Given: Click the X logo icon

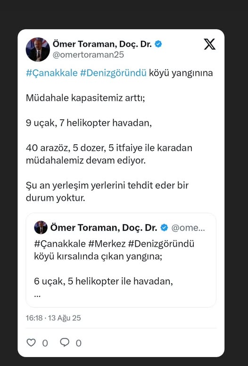Looking at the screenshot, I should (x=210, y=44).
